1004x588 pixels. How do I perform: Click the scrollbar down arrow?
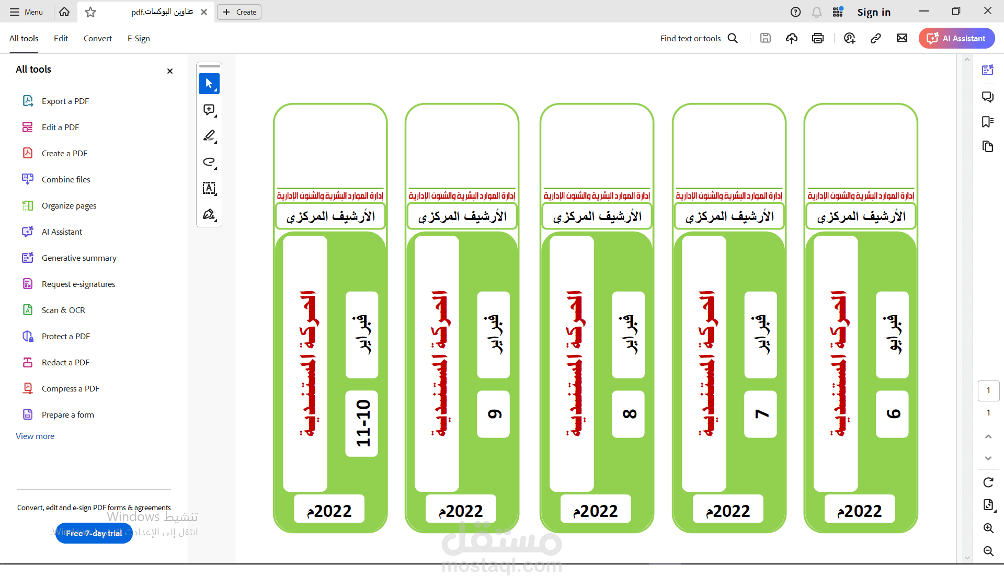pos(967,558)
